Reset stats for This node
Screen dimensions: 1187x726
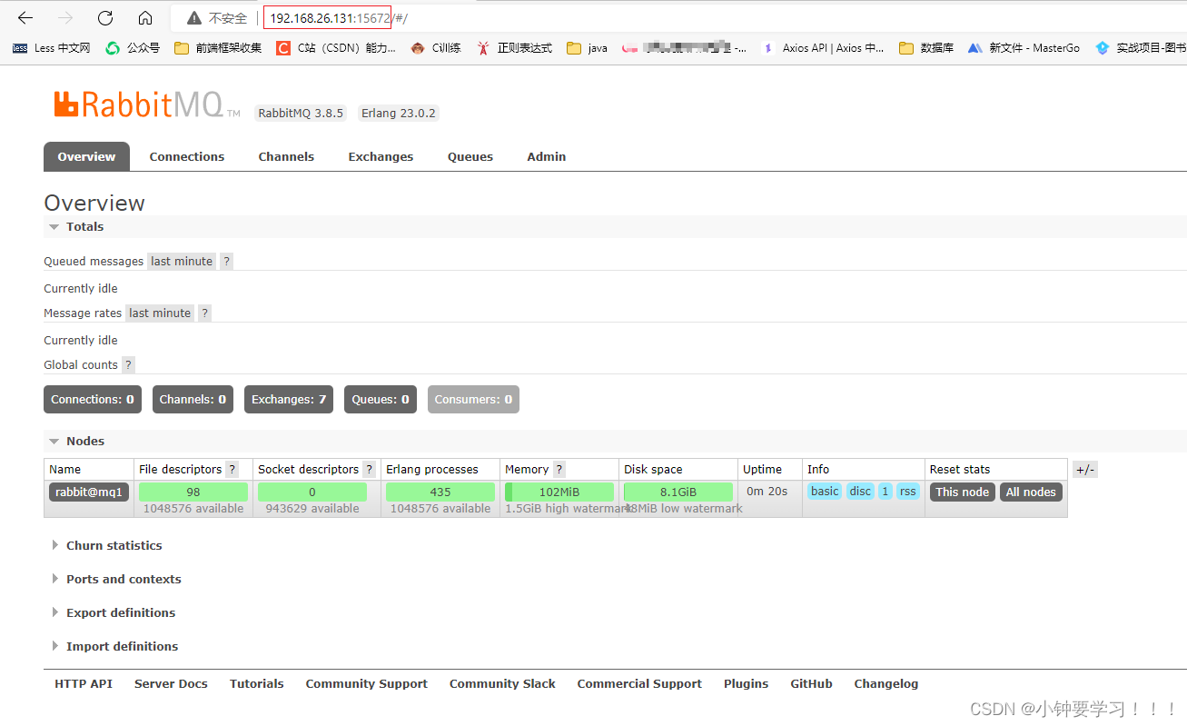click(963, 492)
